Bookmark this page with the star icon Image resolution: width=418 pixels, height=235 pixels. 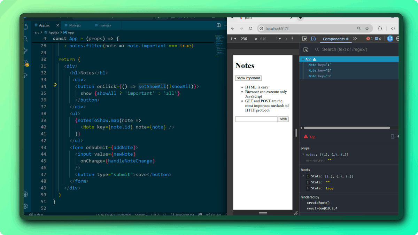click(x=367, y=29)
